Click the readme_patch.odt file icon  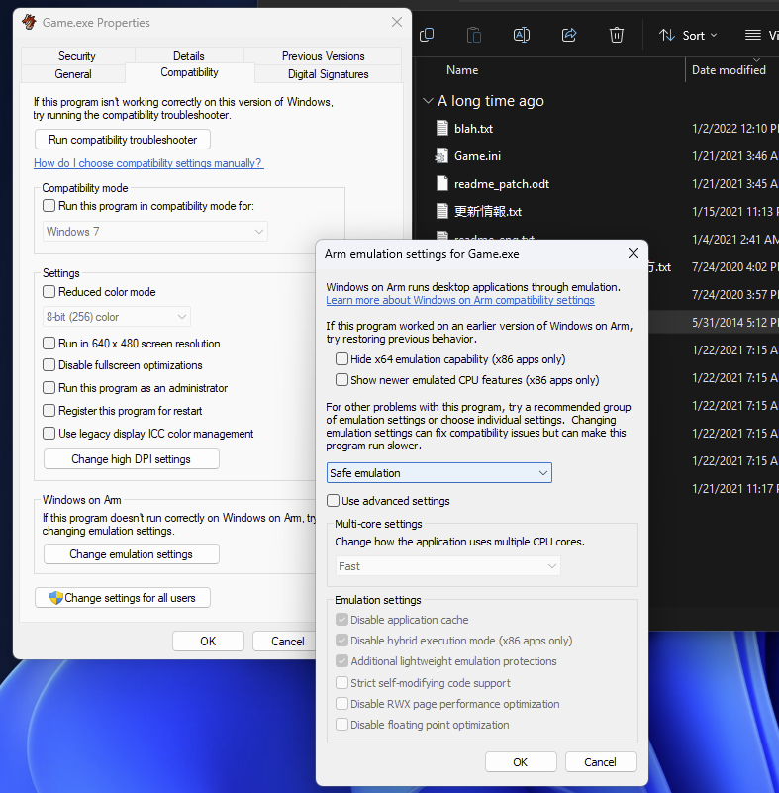click(441, 183)
